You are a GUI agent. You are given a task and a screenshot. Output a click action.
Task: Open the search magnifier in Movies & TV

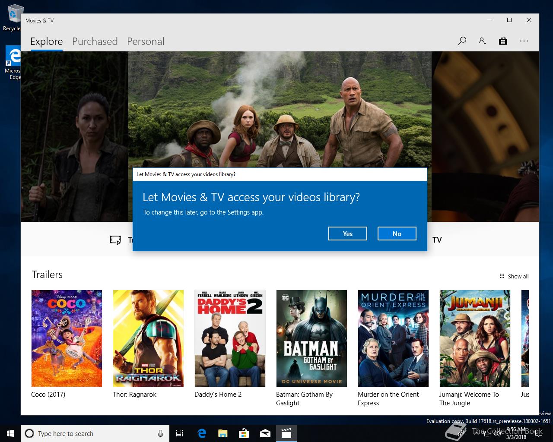(462, 41)
